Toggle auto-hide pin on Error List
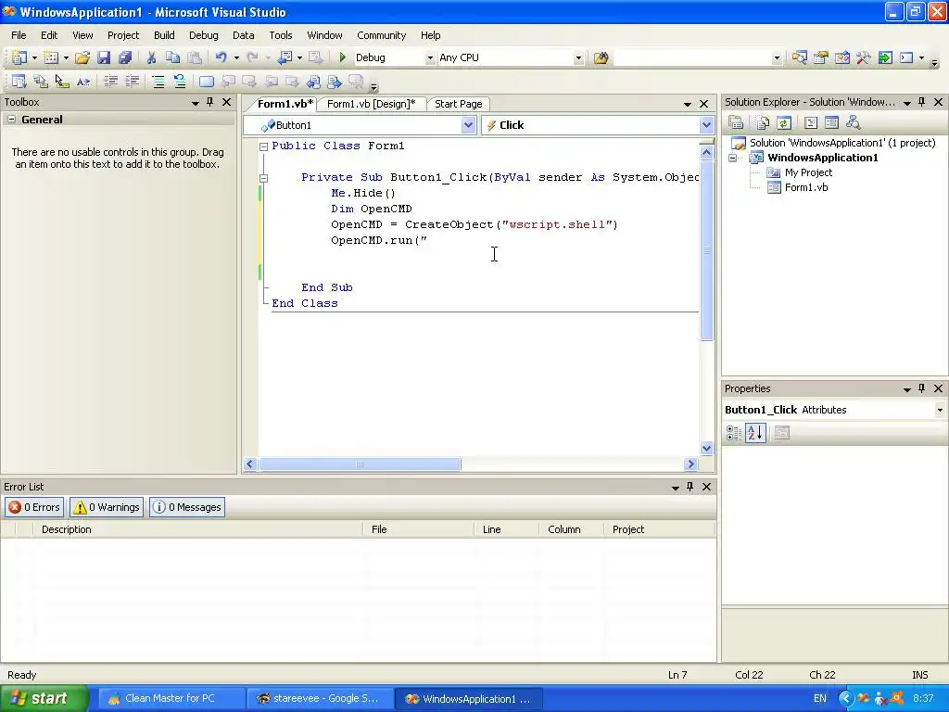 [690, 487]
